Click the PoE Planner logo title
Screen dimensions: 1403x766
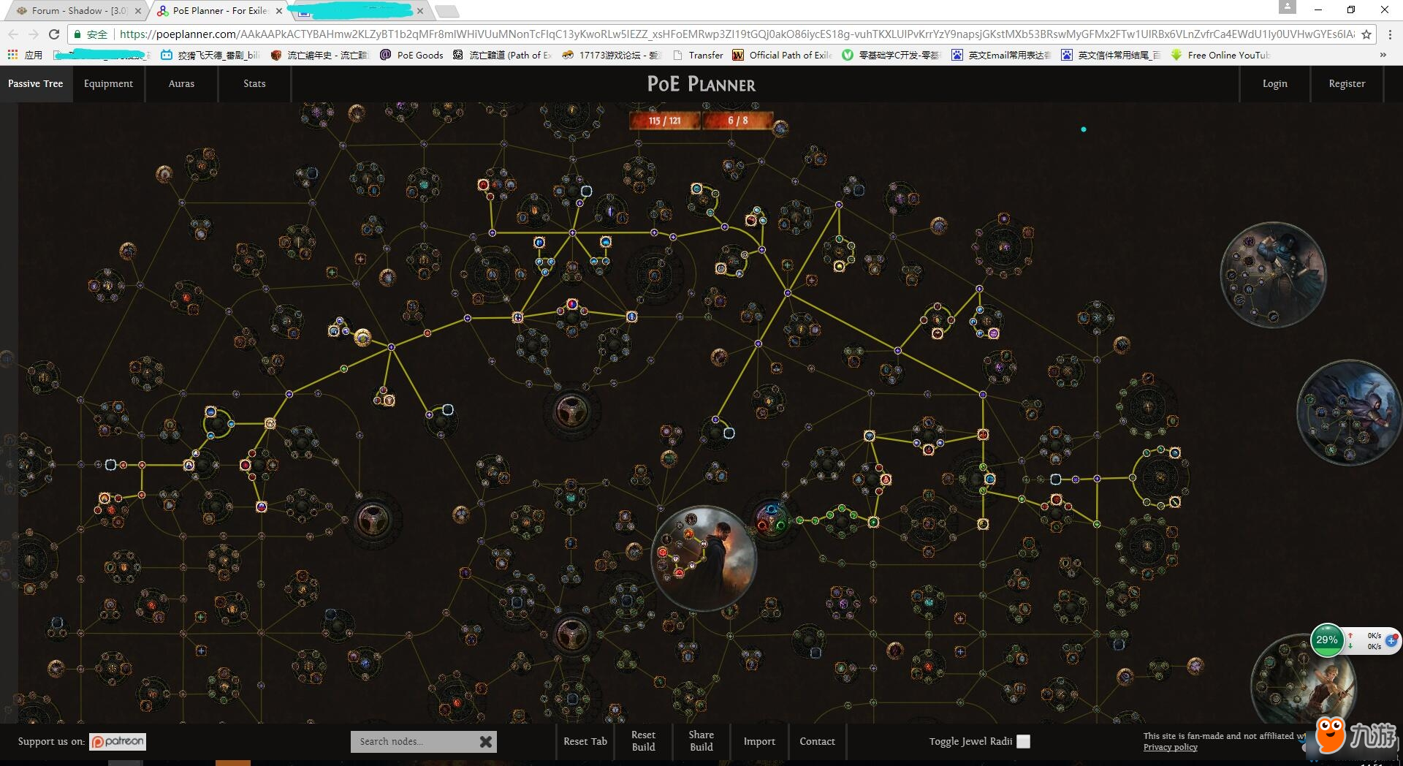tap(701, 84)
